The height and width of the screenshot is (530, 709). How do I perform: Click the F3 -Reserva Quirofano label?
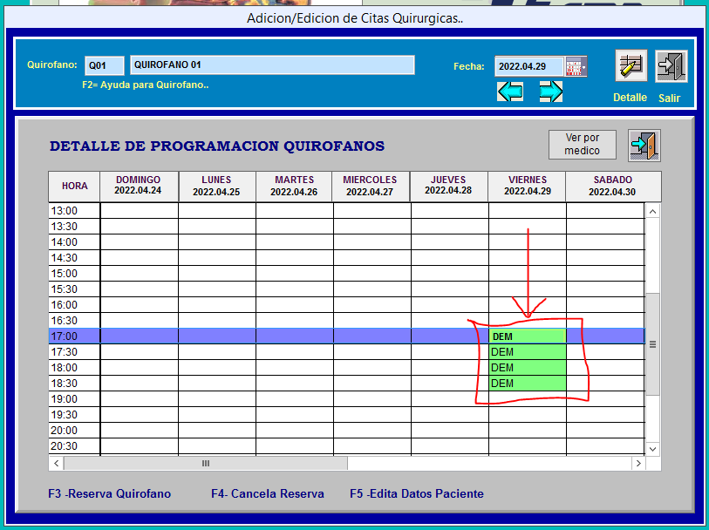(109, 494)
